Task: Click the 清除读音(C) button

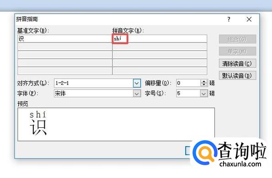Action: point(237,63)
